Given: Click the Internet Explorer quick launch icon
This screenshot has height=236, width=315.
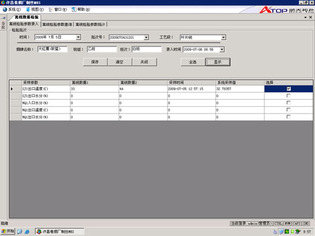Looking at the screenshot, I should tap(27, 231).
